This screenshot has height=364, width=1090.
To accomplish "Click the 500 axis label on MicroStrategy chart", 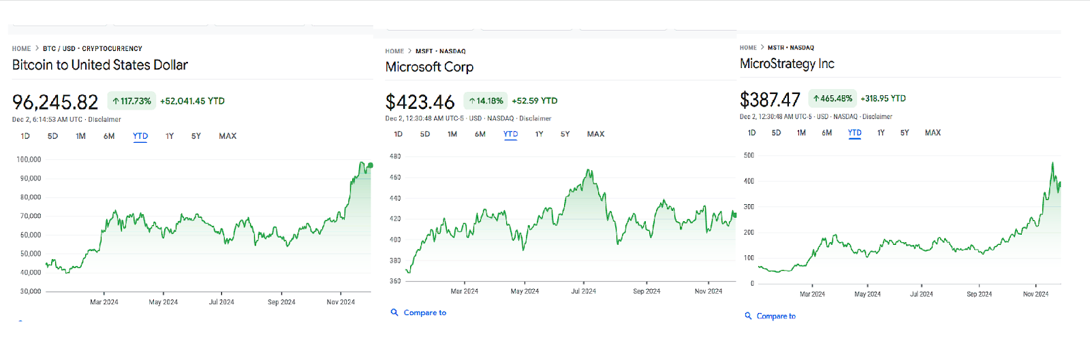I will 749,155.
